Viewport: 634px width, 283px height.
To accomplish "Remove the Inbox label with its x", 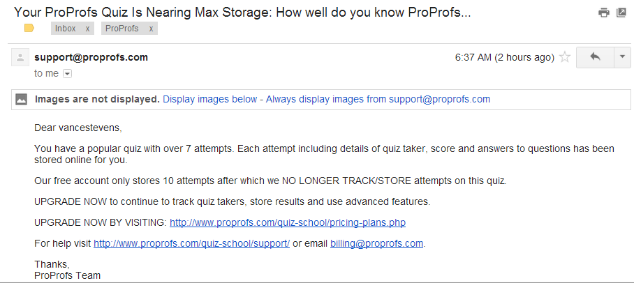I will (x=87, y=29).
